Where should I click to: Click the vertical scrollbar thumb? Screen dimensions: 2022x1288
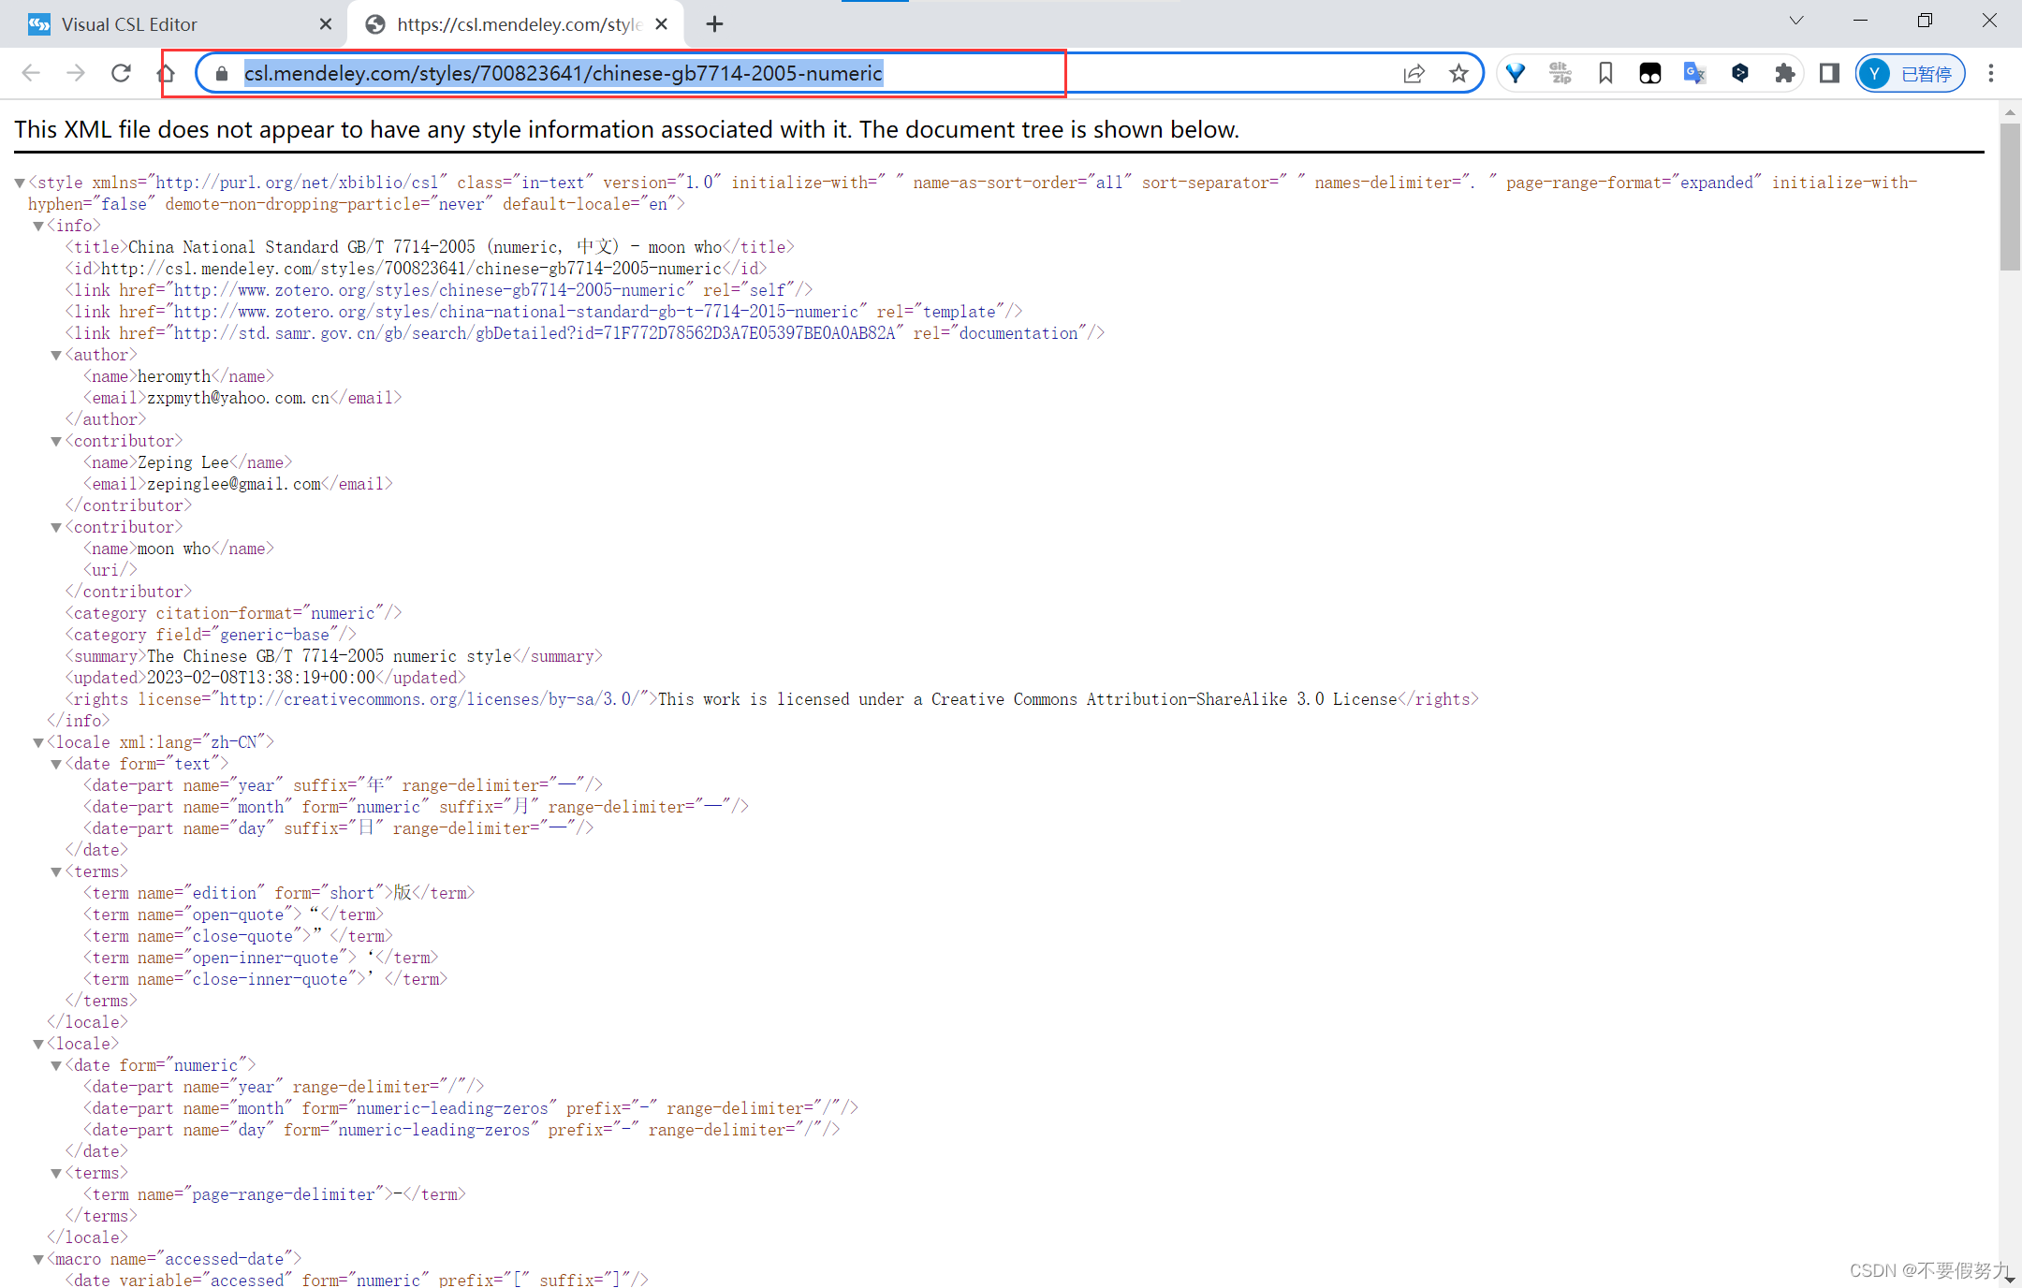coord(2010,197)
